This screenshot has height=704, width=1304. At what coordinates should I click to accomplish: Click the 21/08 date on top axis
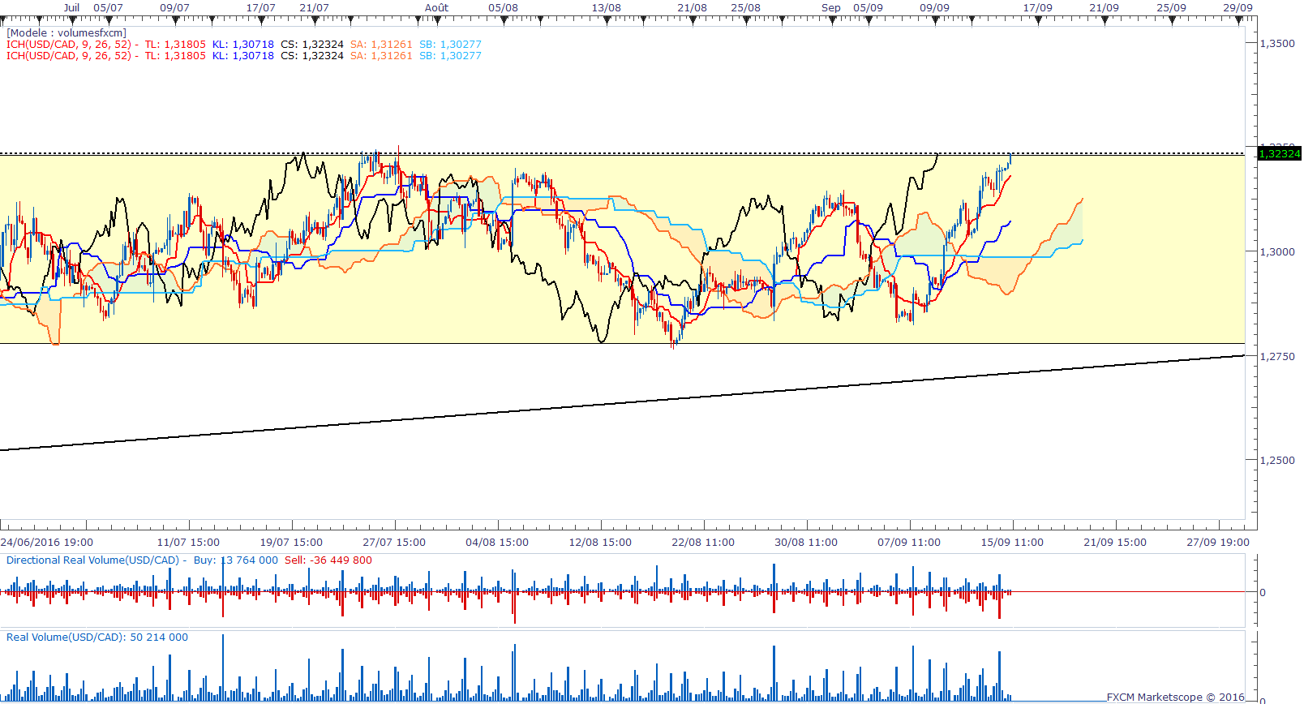click(692, 7)
